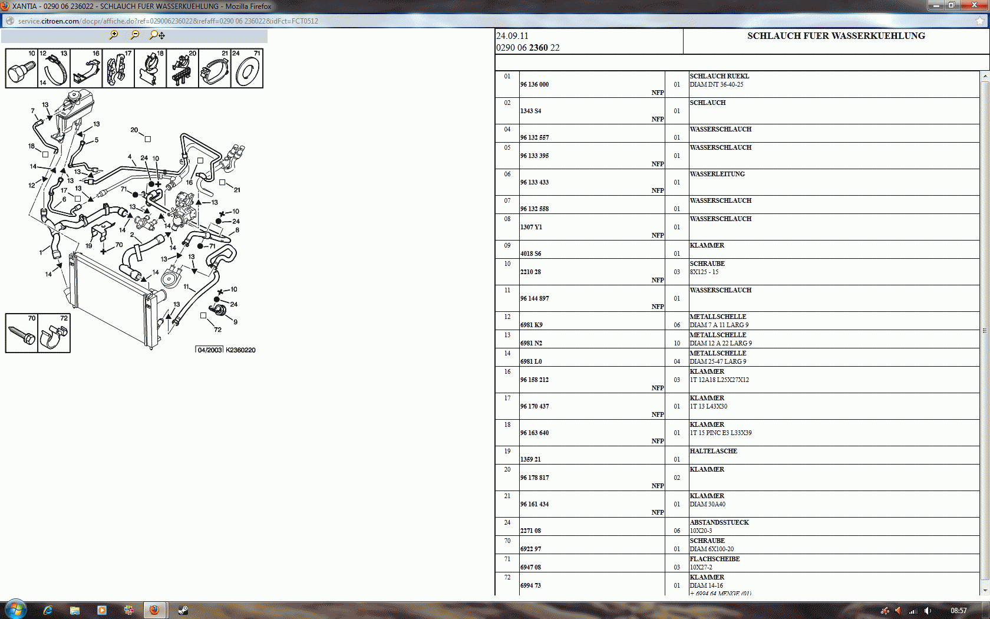Select part number 96 158 212
This screenshot has height=619, width=990.
click(534, 380)
